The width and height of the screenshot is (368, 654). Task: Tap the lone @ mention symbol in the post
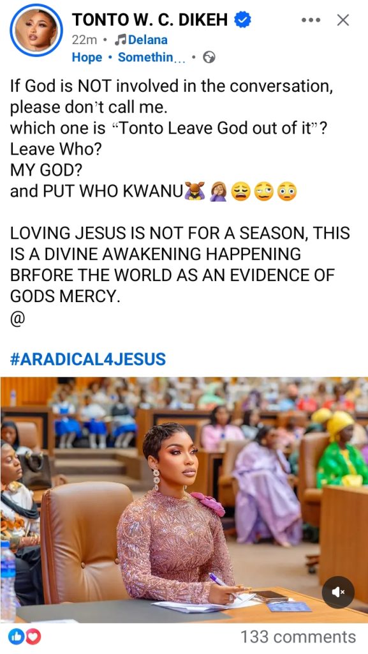click(17, 319)
